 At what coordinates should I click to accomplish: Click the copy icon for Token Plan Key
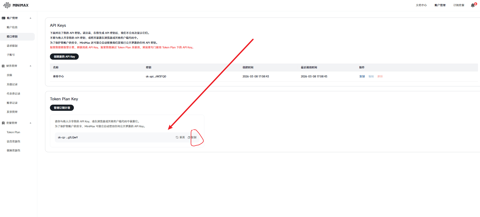point(189,137)
